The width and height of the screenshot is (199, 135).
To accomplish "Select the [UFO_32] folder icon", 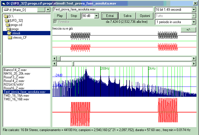I will pyautogui.click(x=7, y=21).
